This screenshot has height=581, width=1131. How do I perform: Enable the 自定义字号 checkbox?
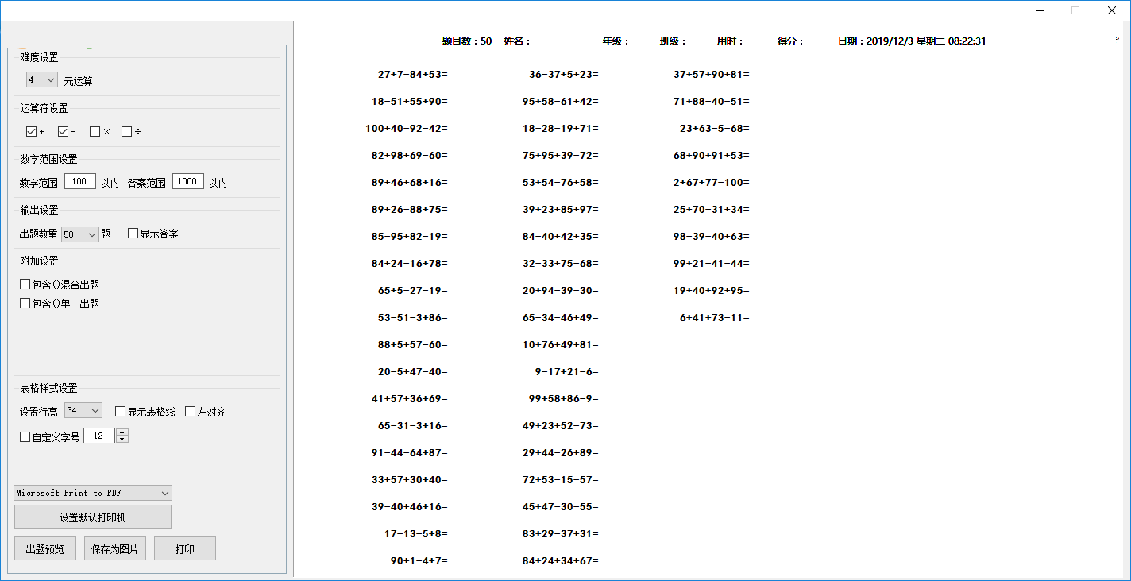pos(25,437)
